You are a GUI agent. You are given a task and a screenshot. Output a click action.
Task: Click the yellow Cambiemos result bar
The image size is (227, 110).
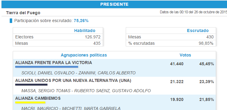click(30, 102)
